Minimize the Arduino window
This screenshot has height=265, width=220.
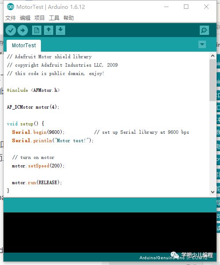click(x=166, y=7)
